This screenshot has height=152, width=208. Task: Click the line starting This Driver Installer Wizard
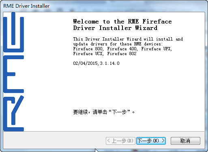128,39
